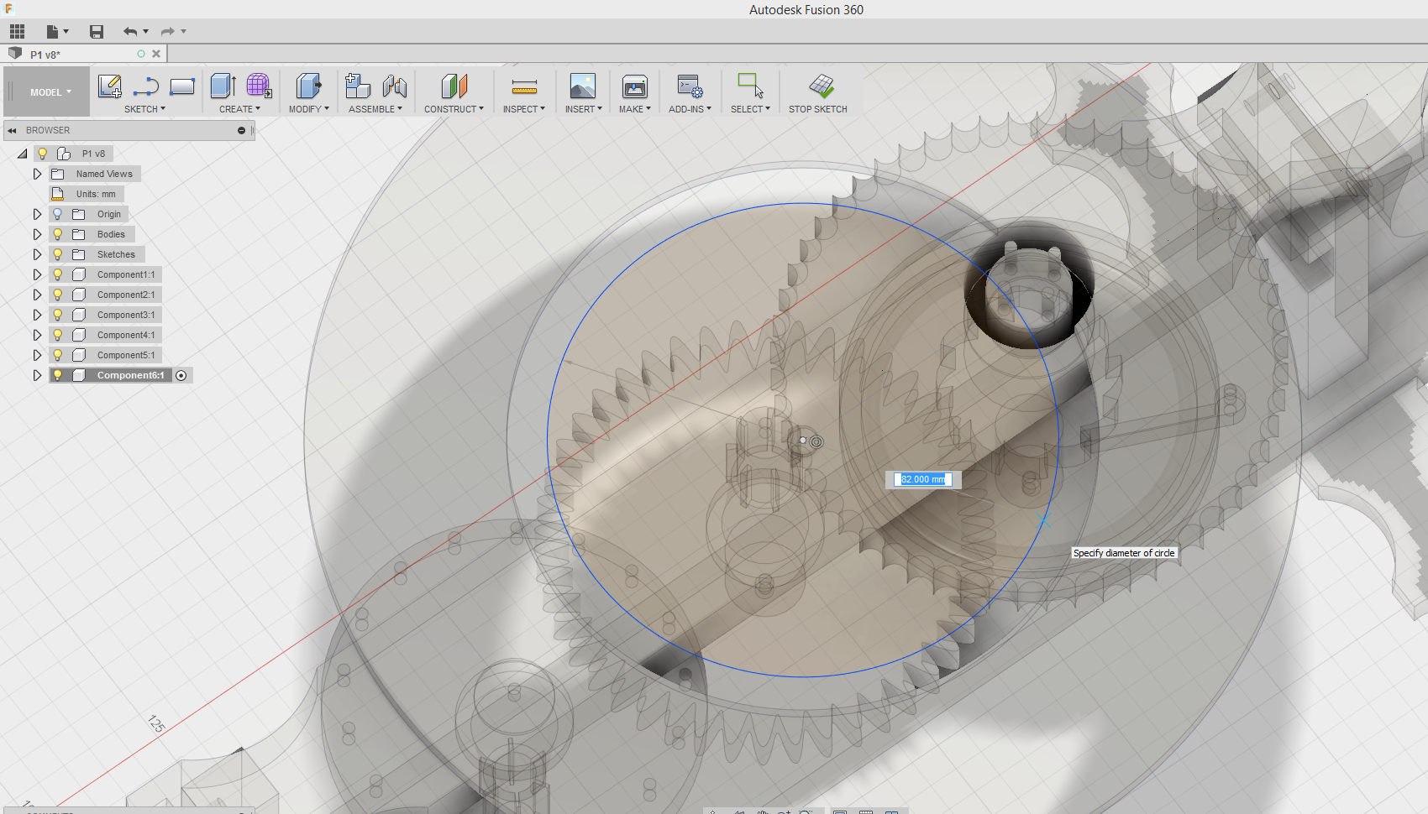Screen dimensions: 1428x814
Task: Toggle visibility bulb of Component4:1
Action: pos(57,335)
